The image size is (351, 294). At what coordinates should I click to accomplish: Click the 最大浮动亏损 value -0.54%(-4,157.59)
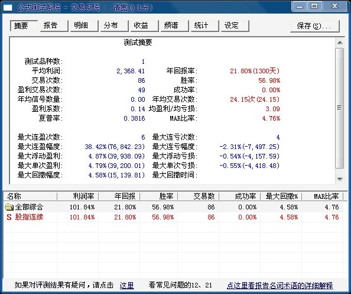[x=249, y=156]
